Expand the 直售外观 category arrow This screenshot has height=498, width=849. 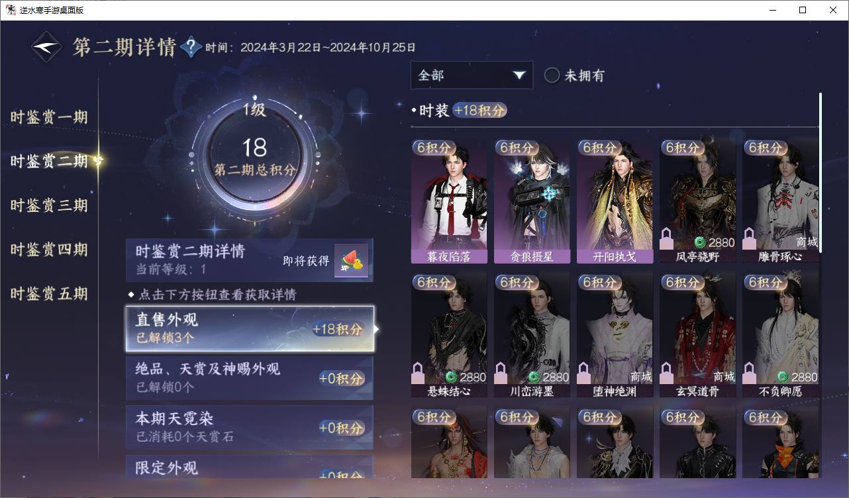[377, 328]
